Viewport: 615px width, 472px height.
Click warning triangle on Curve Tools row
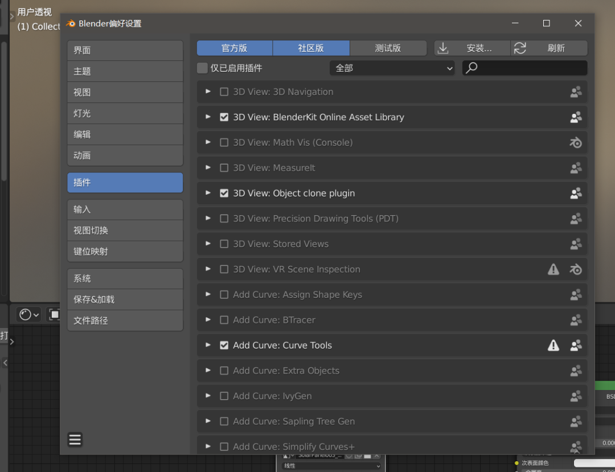pyautogui.click(x=553, y=346)
